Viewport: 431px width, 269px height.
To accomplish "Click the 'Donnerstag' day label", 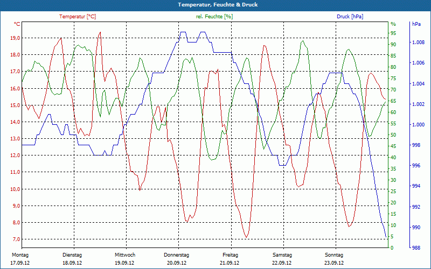I will (177, 255).
